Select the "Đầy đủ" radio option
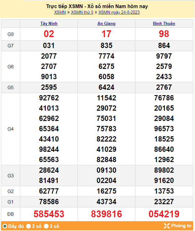The height and width of the screenshot is (231, 195). pos(5,226)
